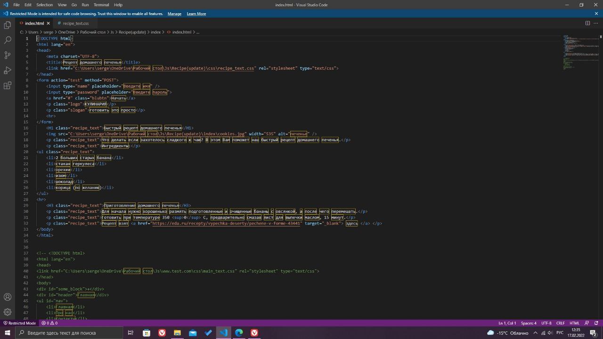Screen dimensions: 603x339
Task: Close the index.html editor tab
Action: coord(48,23)
